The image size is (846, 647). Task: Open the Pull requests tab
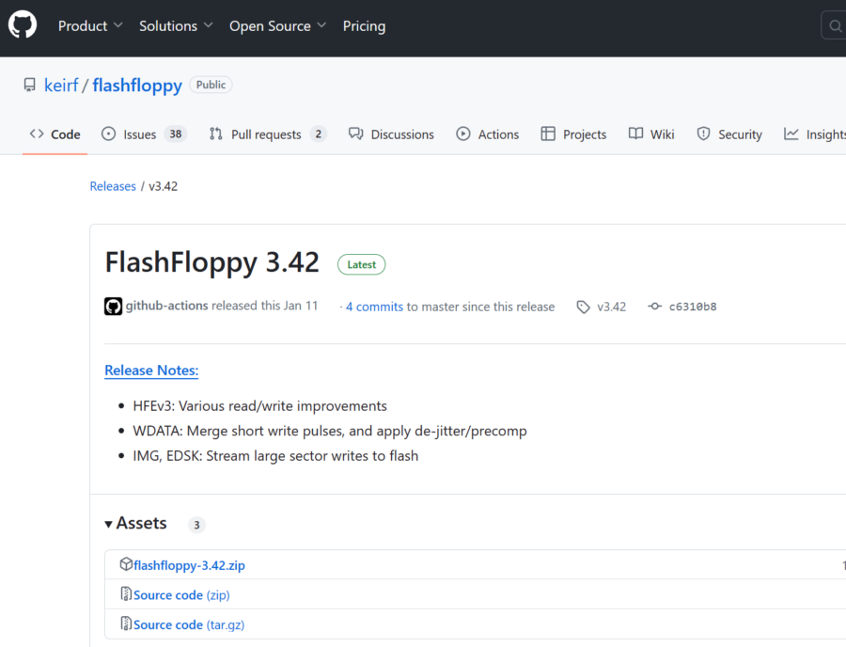click(x=268, y=134)
